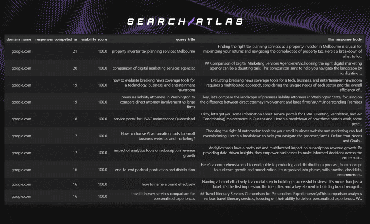This screenshot has height=224, width=370.
Task: Sort by the domain_name column header
Action: point(19,39)
